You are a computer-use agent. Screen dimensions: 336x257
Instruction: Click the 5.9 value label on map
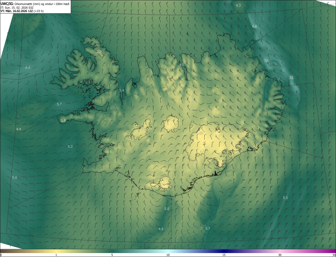coord(14,178)
